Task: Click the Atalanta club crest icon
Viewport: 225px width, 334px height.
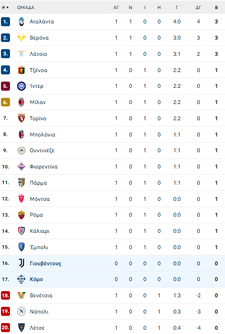Action: coord(21,22)
